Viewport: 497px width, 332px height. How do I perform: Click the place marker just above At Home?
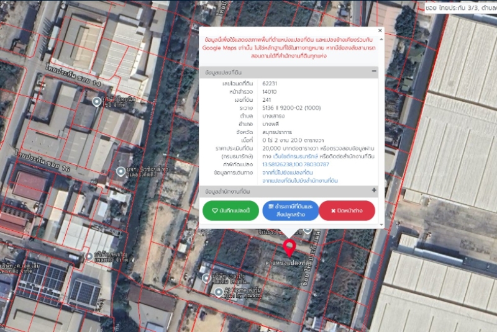click(x=206, y=277)
